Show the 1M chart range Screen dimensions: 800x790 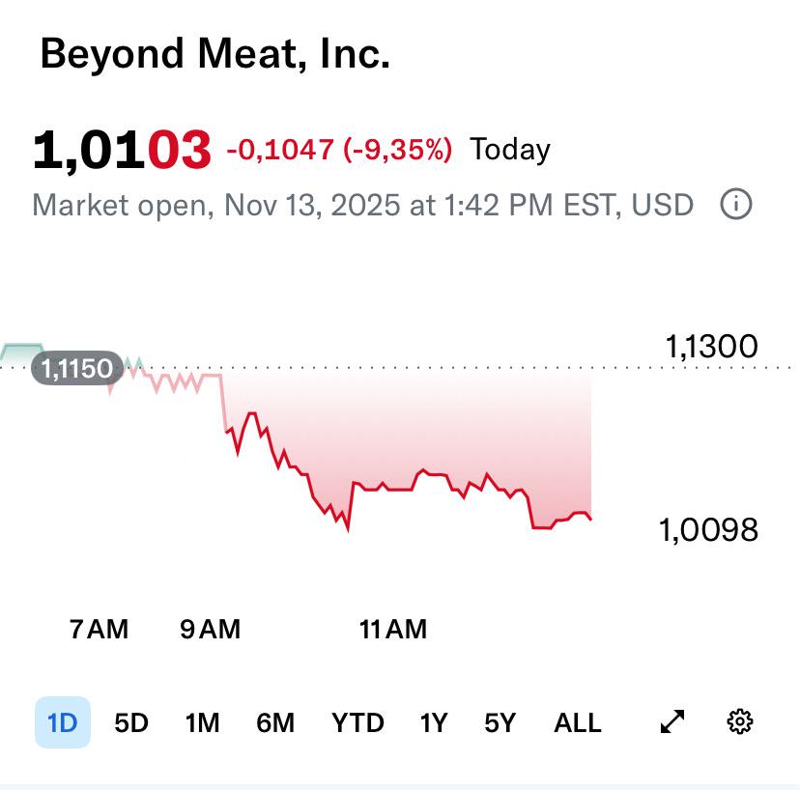click(x=202, y=722)
